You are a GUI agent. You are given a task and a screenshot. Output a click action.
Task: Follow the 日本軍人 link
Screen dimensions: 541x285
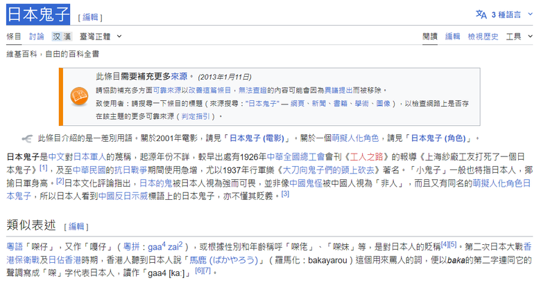(x=89, y=157)
